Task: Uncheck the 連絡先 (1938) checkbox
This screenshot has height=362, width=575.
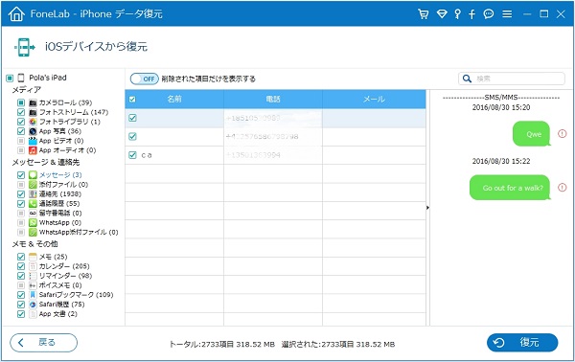Action: pos(21,193)
